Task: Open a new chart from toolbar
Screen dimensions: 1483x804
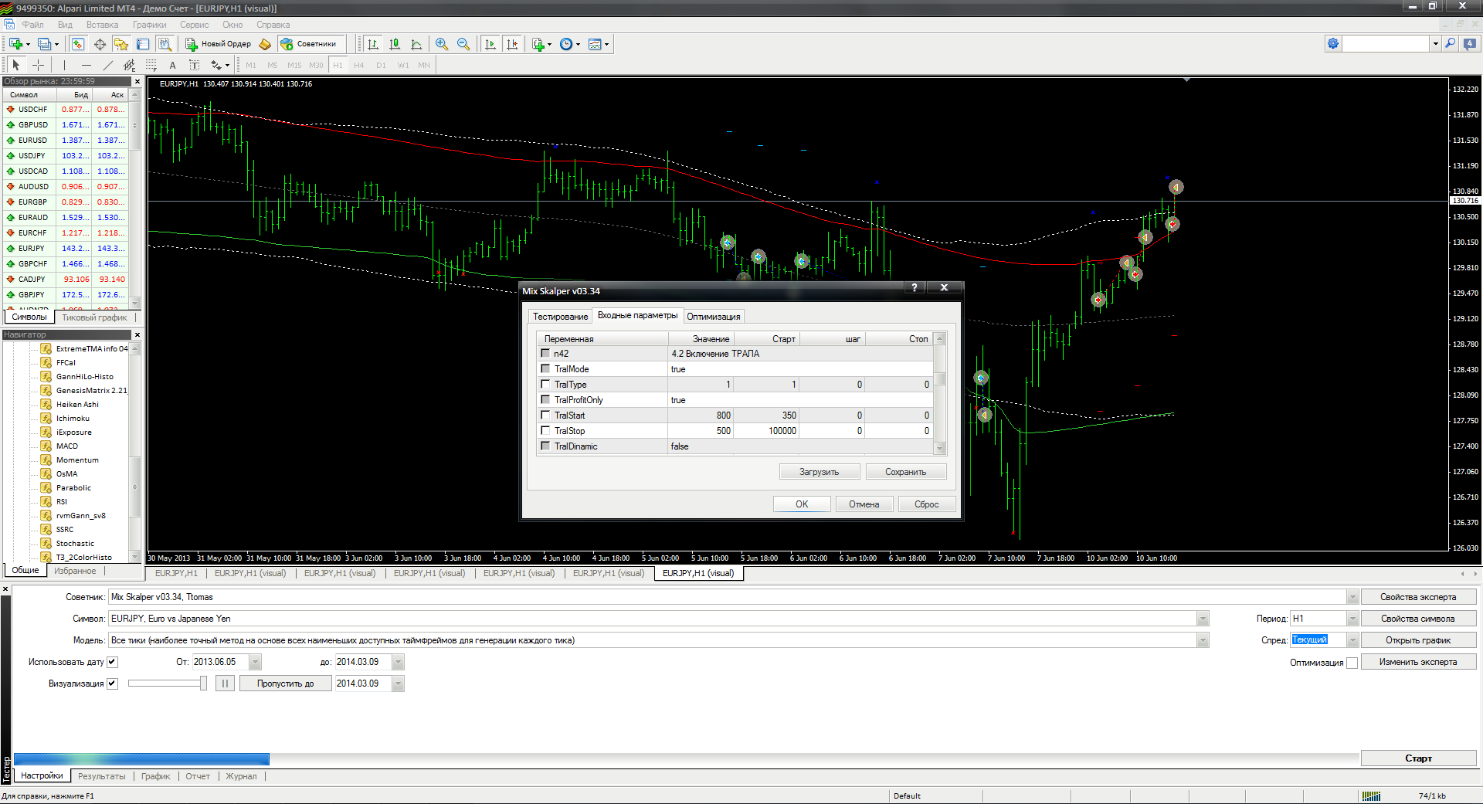Action: tap(15, 44)
